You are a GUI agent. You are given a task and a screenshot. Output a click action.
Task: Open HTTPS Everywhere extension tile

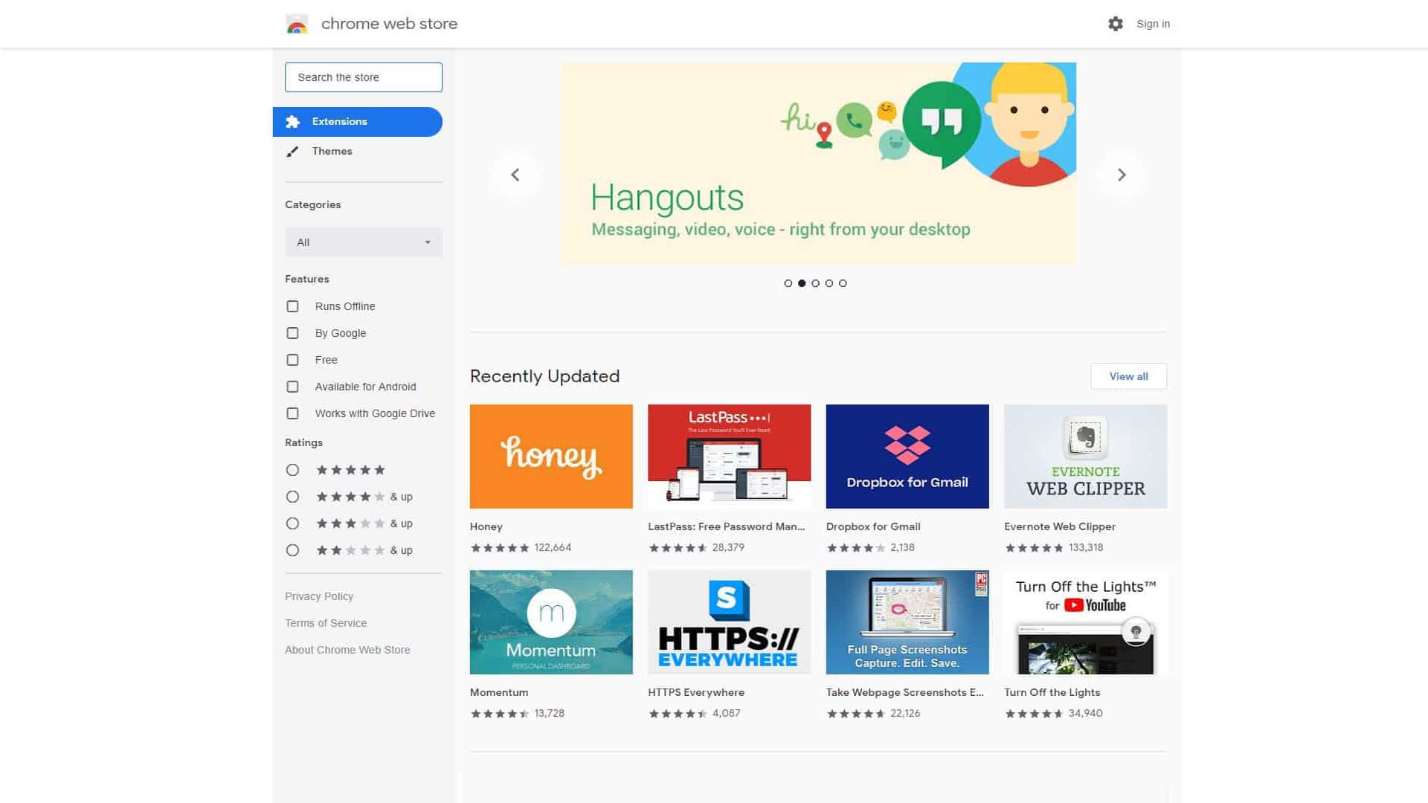(729, 622)
